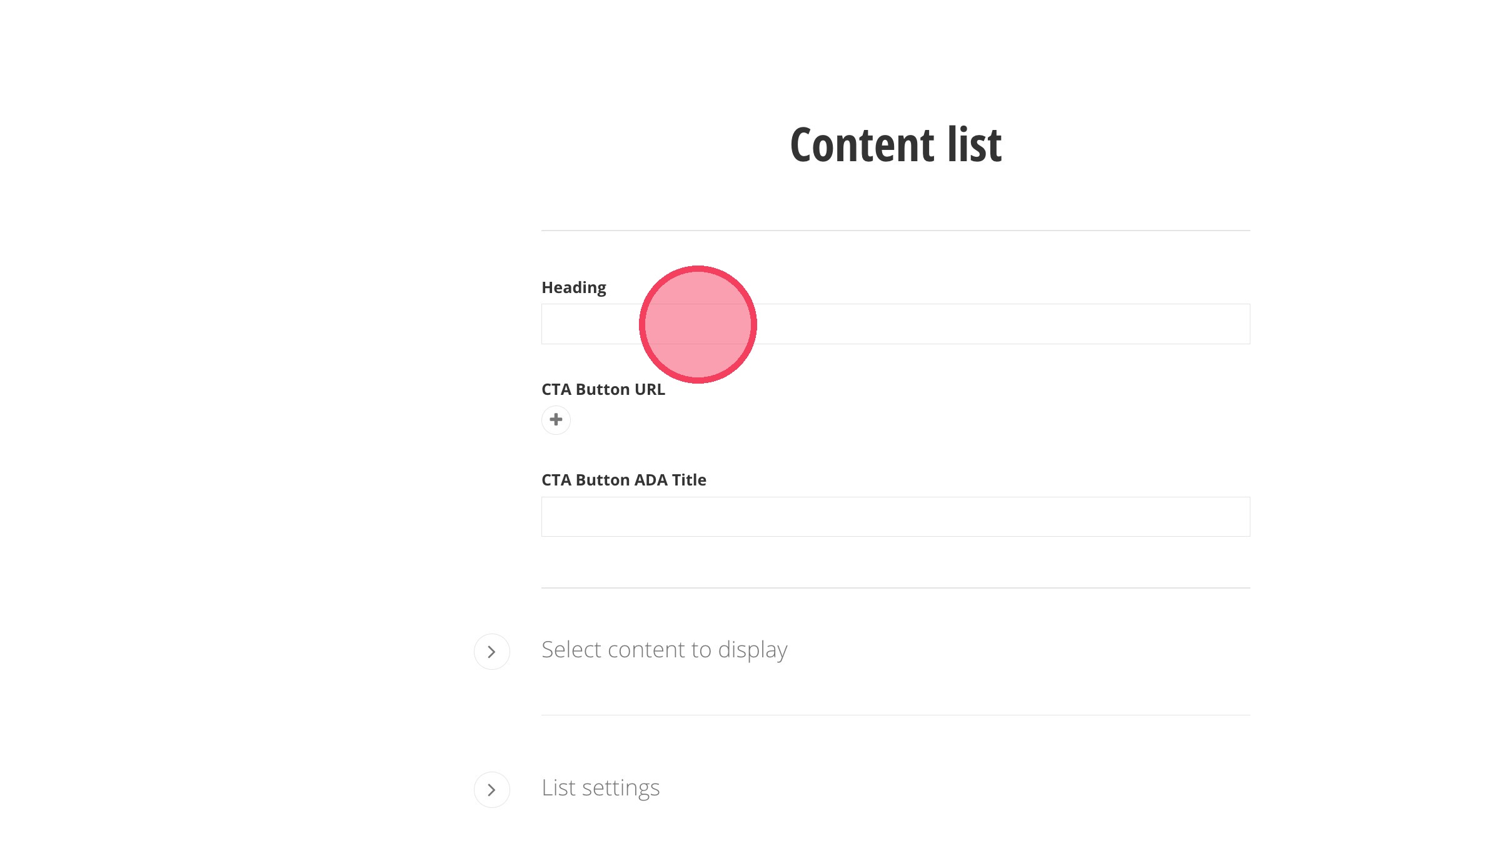Viewport: 1508px width, 841px height.
Task: Click the chevron icon beside Select content to display
Action: [492, 652]
